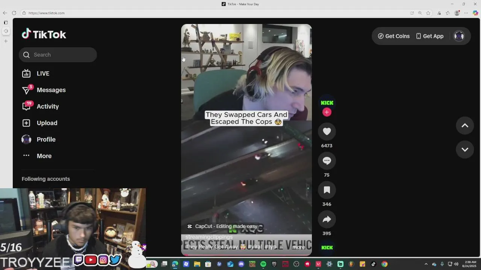Viewport: 481px width, 270px height.
Task: Click the Following accounts heading
Action: (46, 179)
